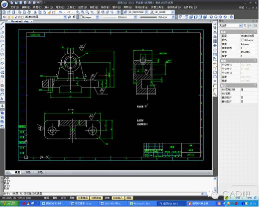The height and width of the screenshot is (207, 259).
Task: Collapse the top section of the Properties panel
Action: pyautogui.click(x=255, y=32)
